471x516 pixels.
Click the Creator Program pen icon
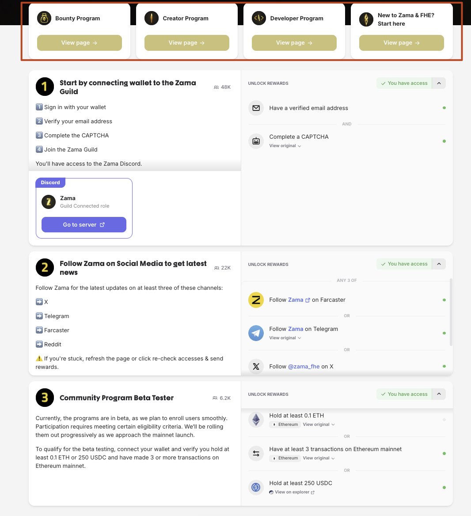[x=152, y=19]
